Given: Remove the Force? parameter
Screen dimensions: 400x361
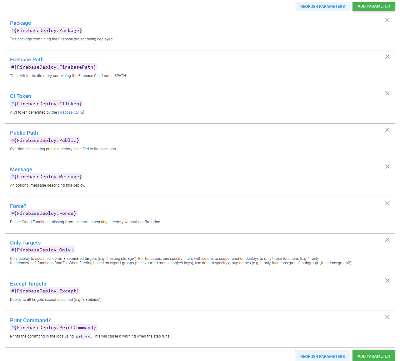Looking at the screenshot, I should point(387,203).
